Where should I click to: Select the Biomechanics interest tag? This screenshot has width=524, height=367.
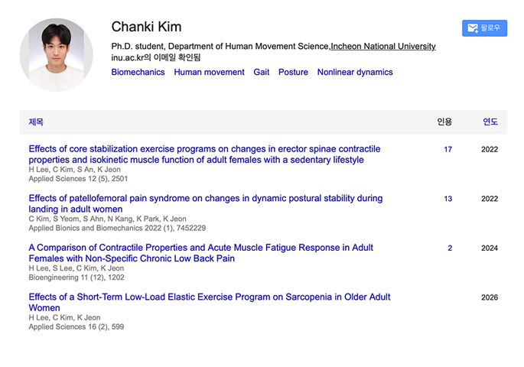138,72
